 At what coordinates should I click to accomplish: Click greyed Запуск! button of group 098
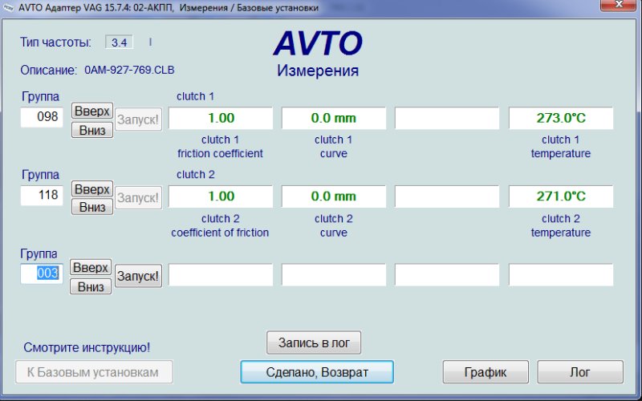(x=138, y=119)
